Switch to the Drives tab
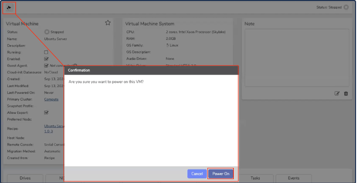 [x=25, y=178]
